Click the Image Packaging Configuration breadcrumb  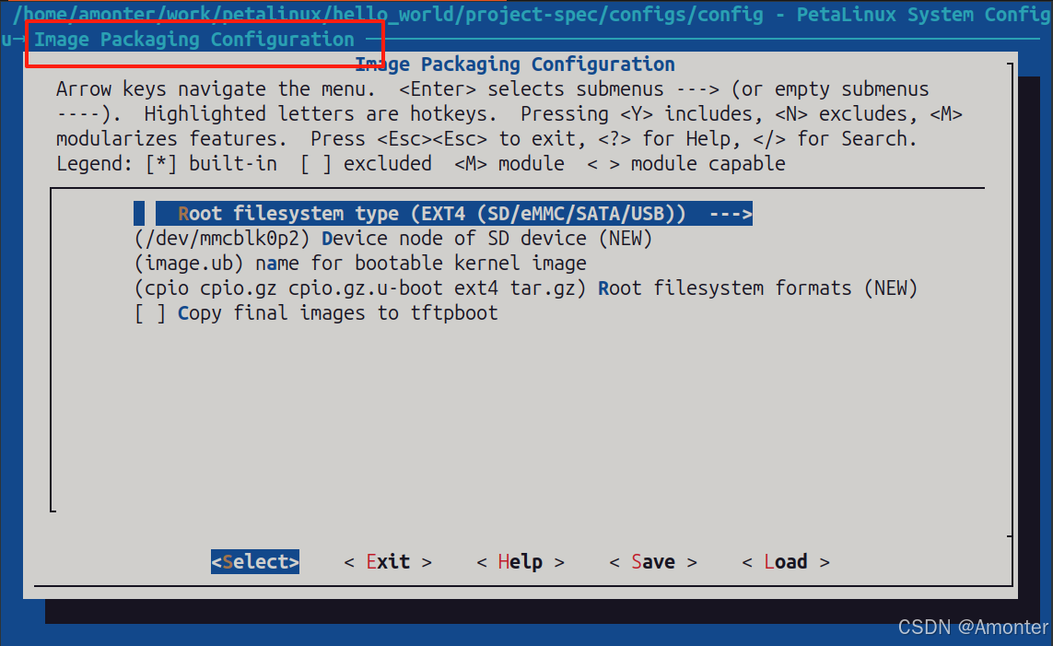(x=194, y=40)
